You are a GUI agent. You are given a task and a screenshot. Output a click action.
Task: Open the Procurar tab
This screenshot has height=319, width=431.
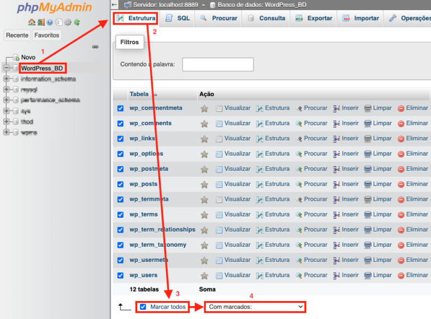[x=218, y=18]
